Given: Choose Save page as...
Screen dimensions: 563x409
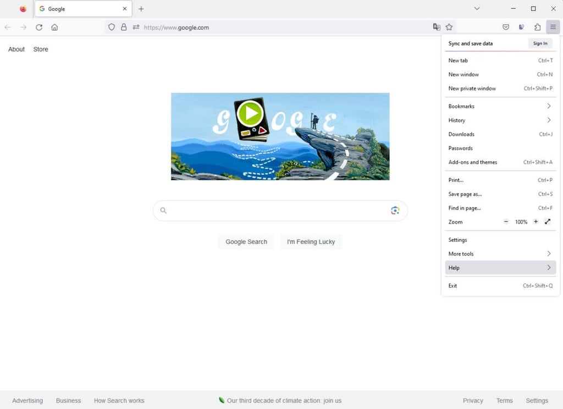Looking at the screenshot, I should 500,194.
